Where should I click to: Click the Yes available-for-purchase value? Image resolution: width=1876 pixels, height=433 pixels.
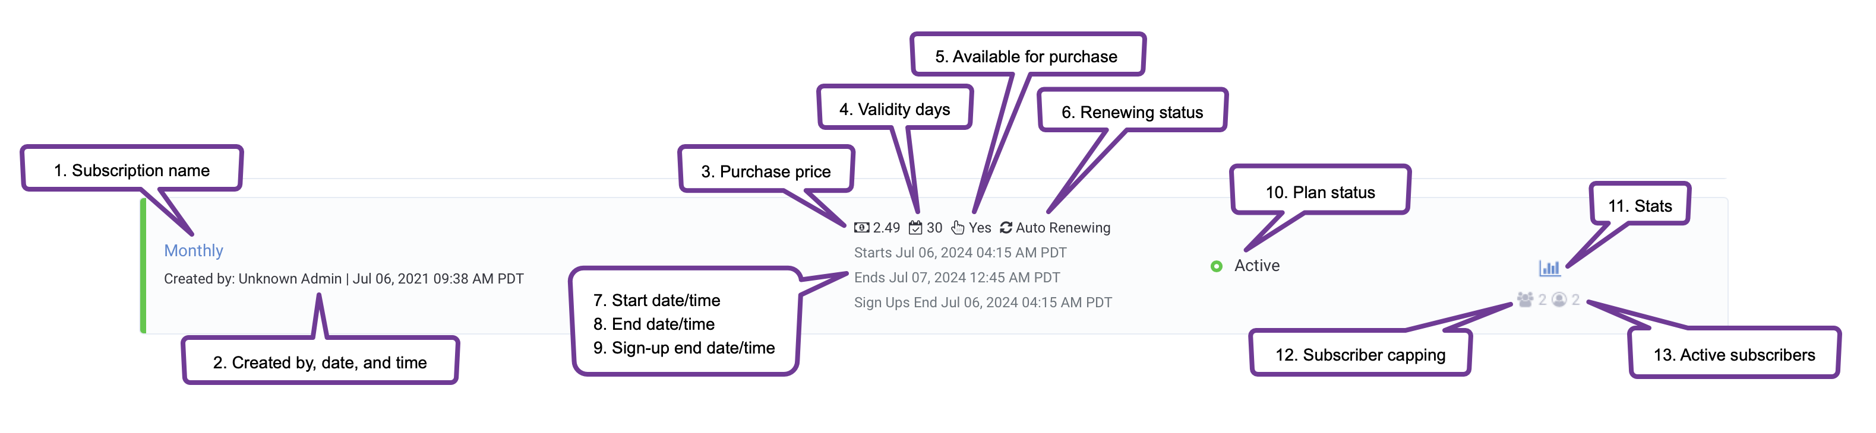coord(980,228)
